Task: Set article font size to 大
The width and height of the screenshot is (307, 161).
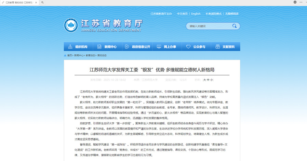Action: (205, 80)
